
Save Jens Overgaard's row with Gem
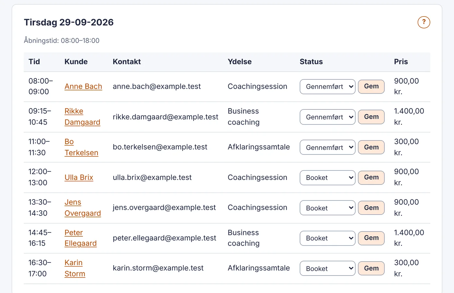click(371, 208)
